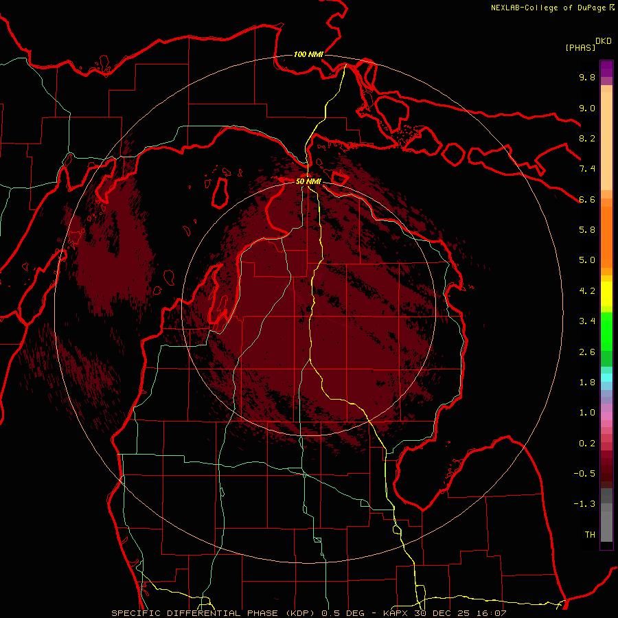Select the 3.4 scale value
This screenshot has width=618, height=618.
click(x=587, y=321)
